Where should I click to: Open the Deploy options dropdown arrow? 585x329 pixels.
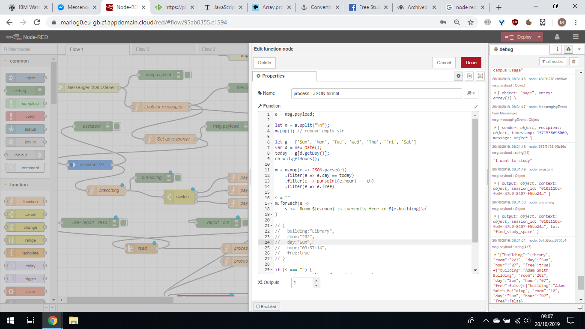click(539, 37)
